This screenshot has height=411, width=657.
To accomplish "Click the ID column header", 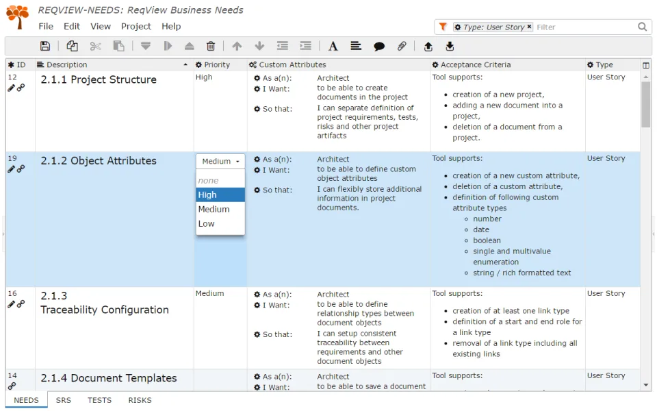I will [21, 64].
